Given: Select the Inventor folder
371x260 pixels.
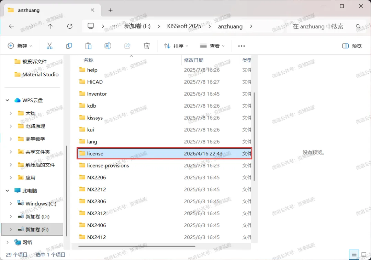Looking at the screenshot, I should (97, 94).
